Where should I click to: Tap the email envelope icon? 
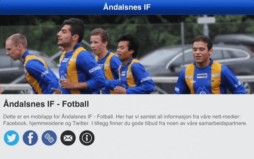point(68,138)
